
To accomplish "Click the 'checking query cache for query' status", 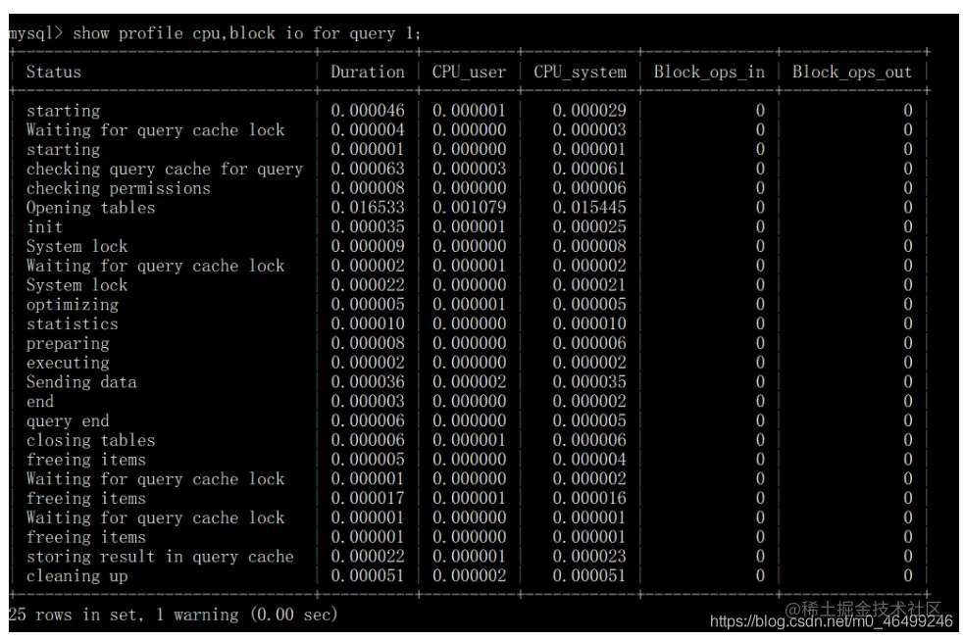I will click(165, 169).
